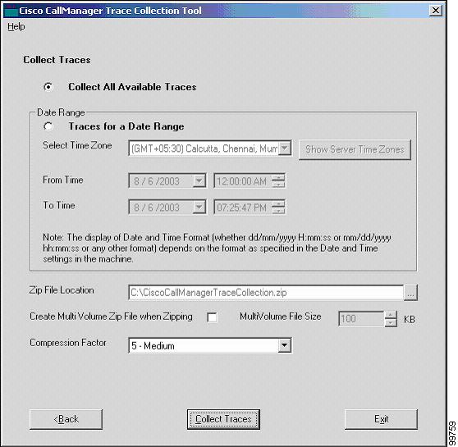Viewport: 458px width, 447px height.
Task: Click the From Time date 8/6/2003 field
Action: pos(161,181)
